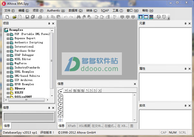Expand the Expense Report folder

tap(8, 38)
